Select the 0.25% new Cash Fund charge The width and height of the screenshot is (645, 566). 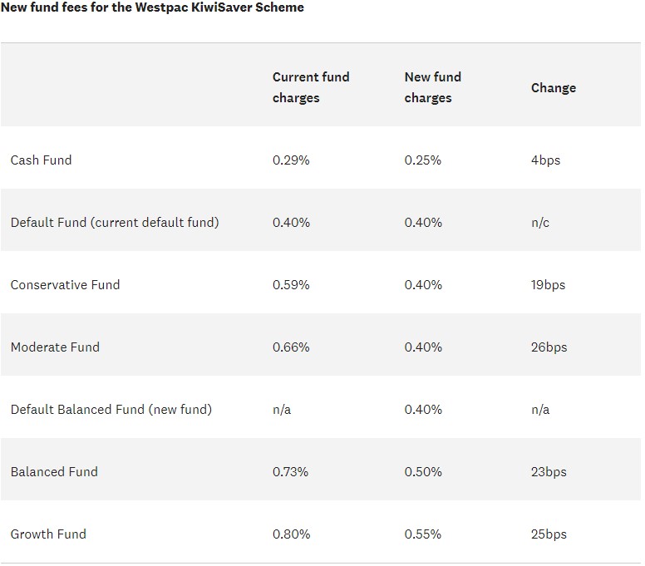click(423, 160)
